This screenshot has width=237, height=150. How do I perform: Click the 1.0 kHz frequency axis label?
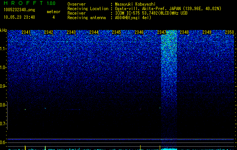pyautogui.click(x=3, y=67)
